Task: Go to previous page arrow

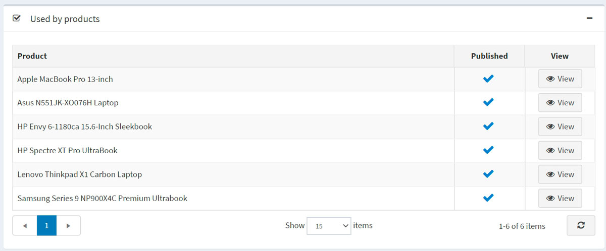Action: coord(25,225)
